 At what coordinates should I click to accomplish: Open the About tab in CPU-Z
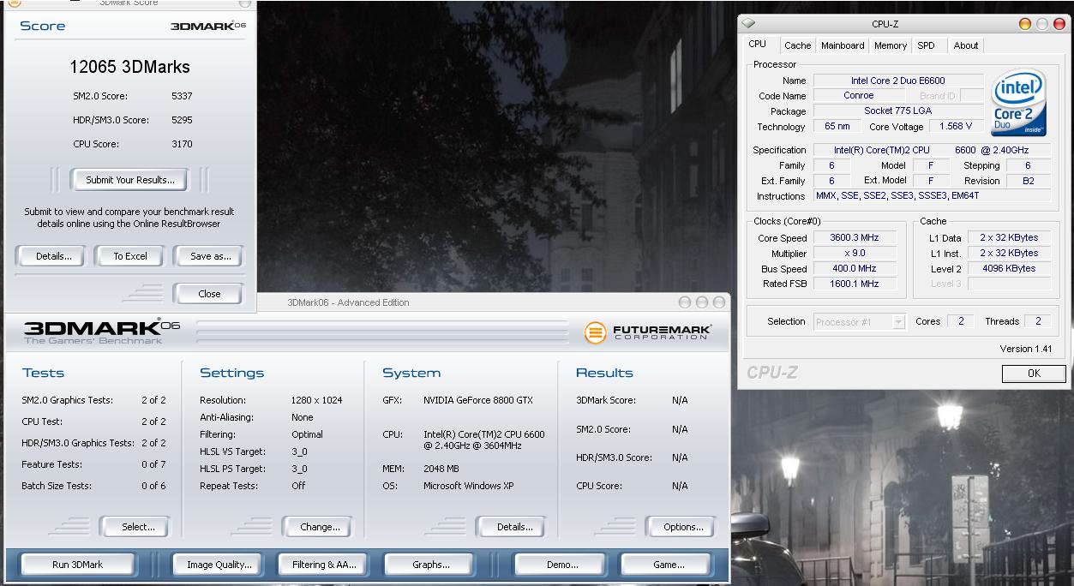click(x=965, y=45)
